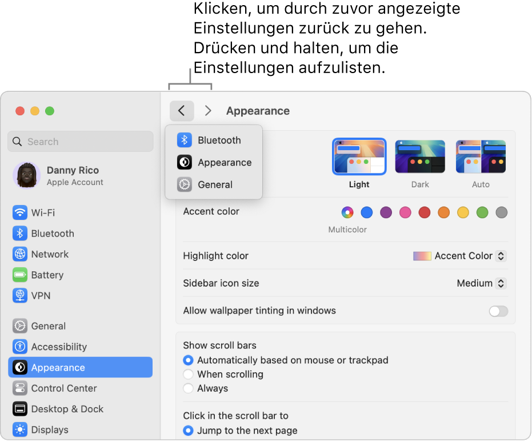Viewport: 532px width, 442px height.
Task: Choose Bluetooth from the history popup menu
Action: coord(214,140)
